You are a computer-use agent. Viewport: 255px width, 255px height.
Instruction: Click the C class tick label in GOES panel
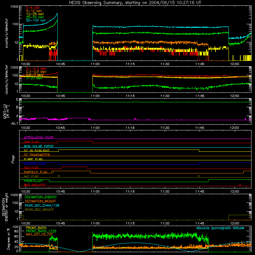(x=17, y=99)
